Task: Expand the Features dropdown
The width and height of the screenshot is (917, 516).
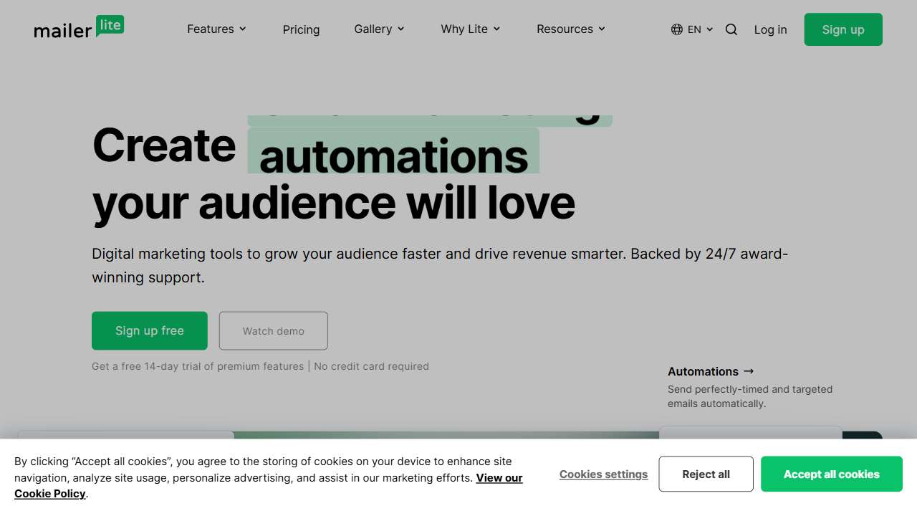Action: (x=216, y=29)
